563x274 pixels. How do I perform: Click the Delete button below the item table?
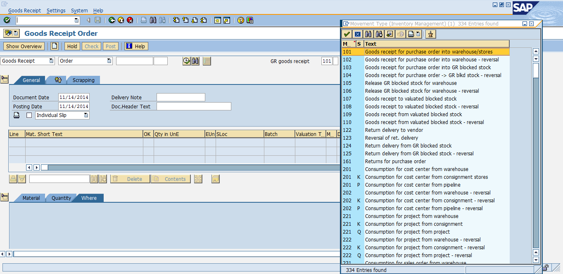130,179
